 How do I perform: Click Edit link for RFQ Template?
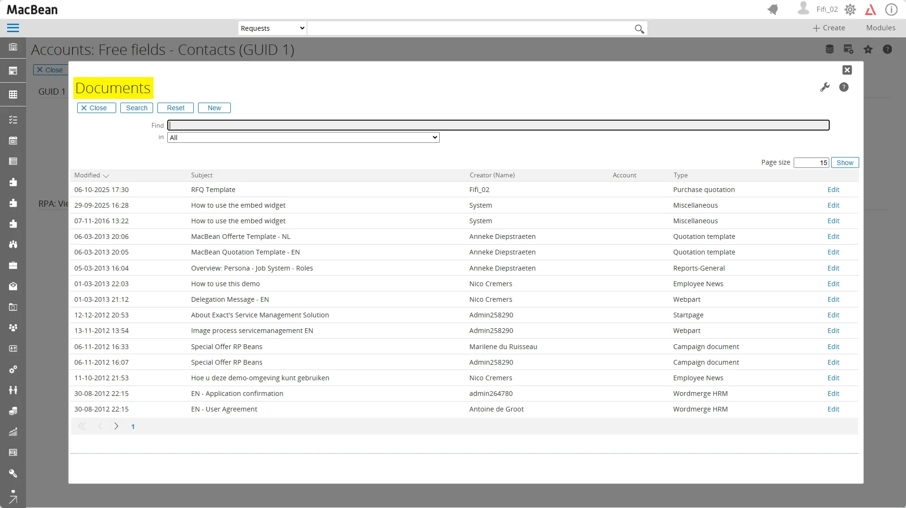[833, 190]
